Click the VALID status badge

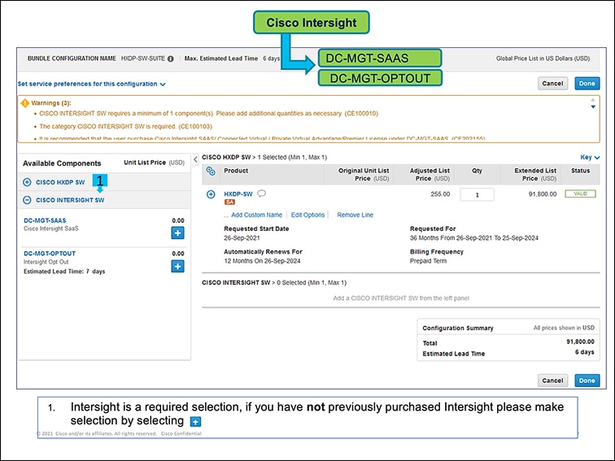tap(580, 194)
